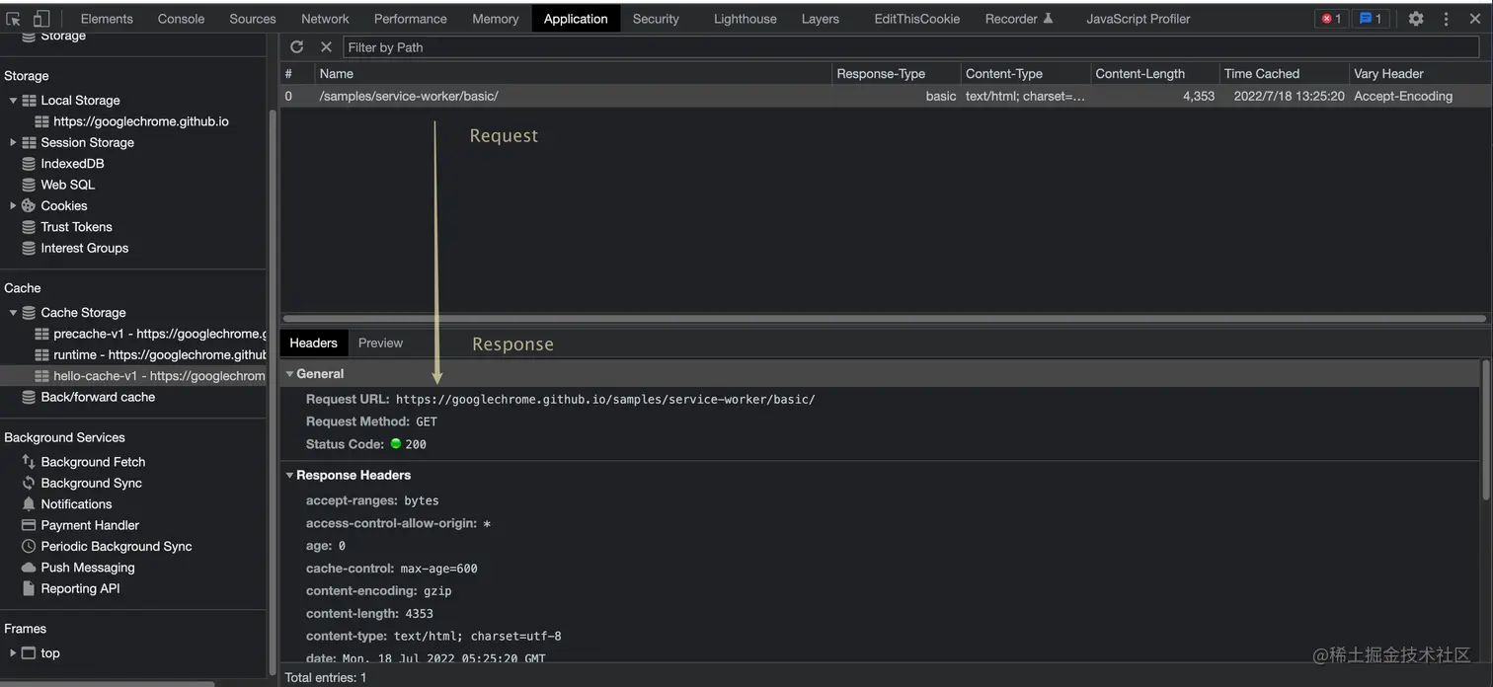The image size is (1493, 687).
Task: Collapse the General headers section
Action: [290, 374]
